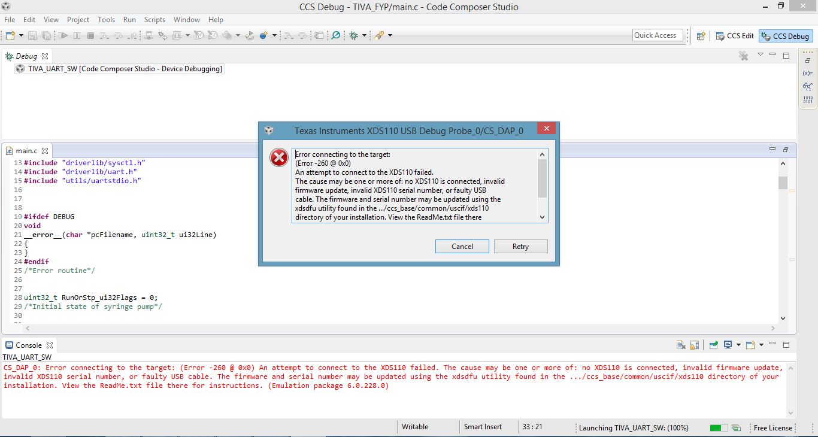
Task: Click the Open Console icon
Action: [750, 345]
